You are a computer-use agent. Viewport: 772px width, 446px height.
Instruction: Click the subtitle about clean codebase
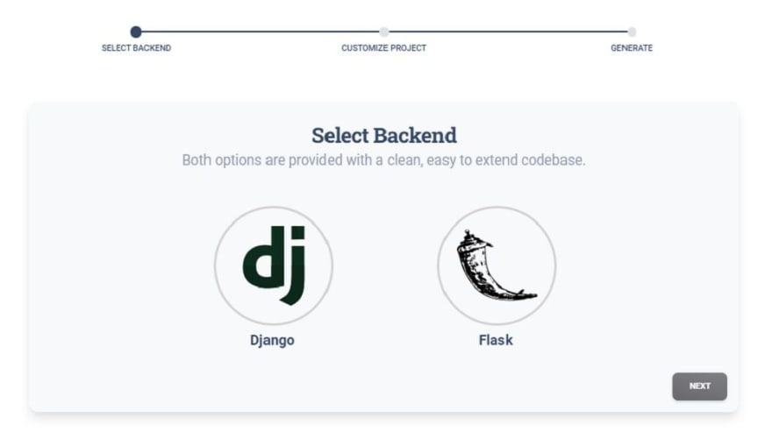pyautogui.click(x=383, y=160)
